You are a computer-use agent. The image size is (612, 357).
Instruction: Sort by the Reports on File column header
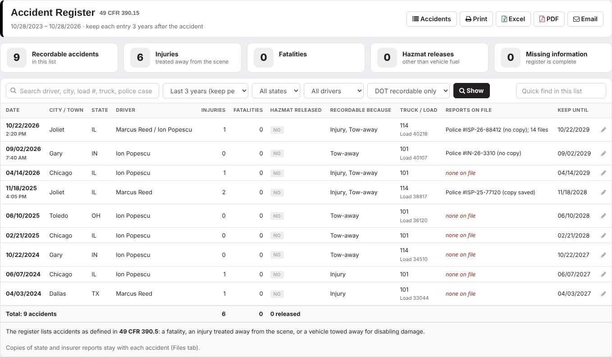(468, 110)
